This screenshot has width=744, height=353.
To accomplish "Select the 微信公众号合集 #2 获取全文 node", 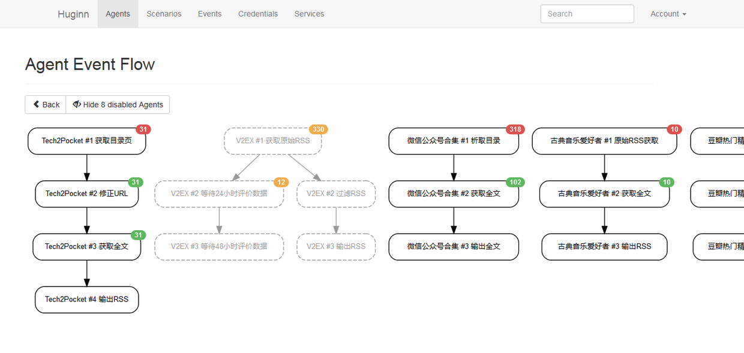I will coord(454,194).
